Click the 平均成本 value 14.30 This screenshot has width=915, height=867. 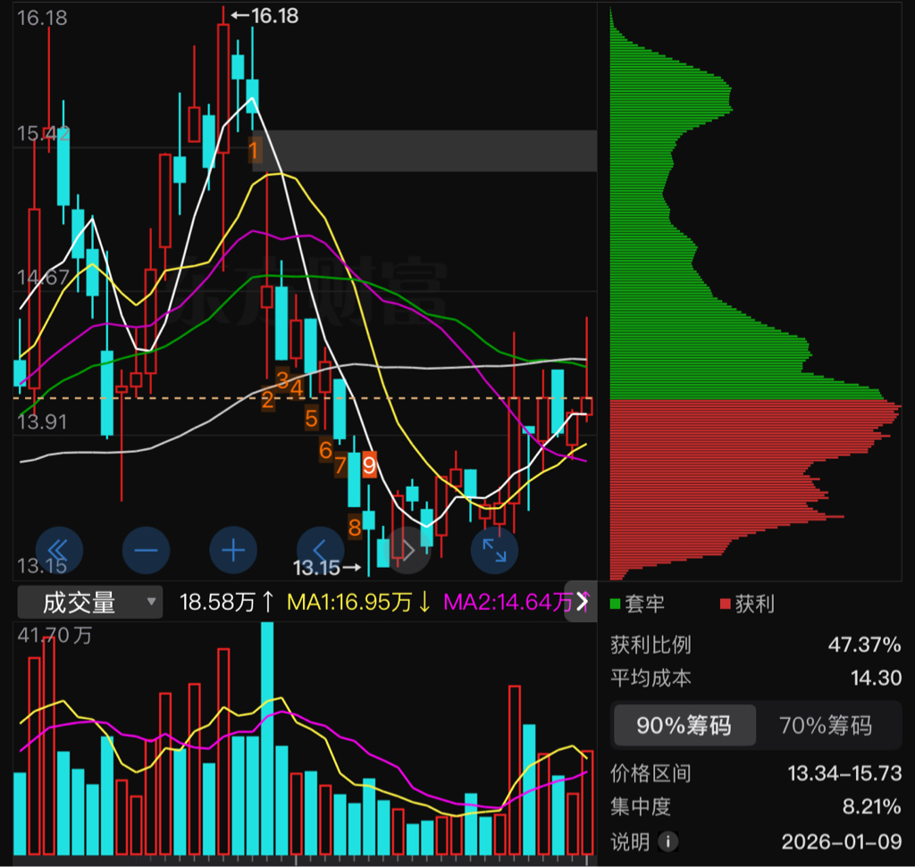click(876, 678)
